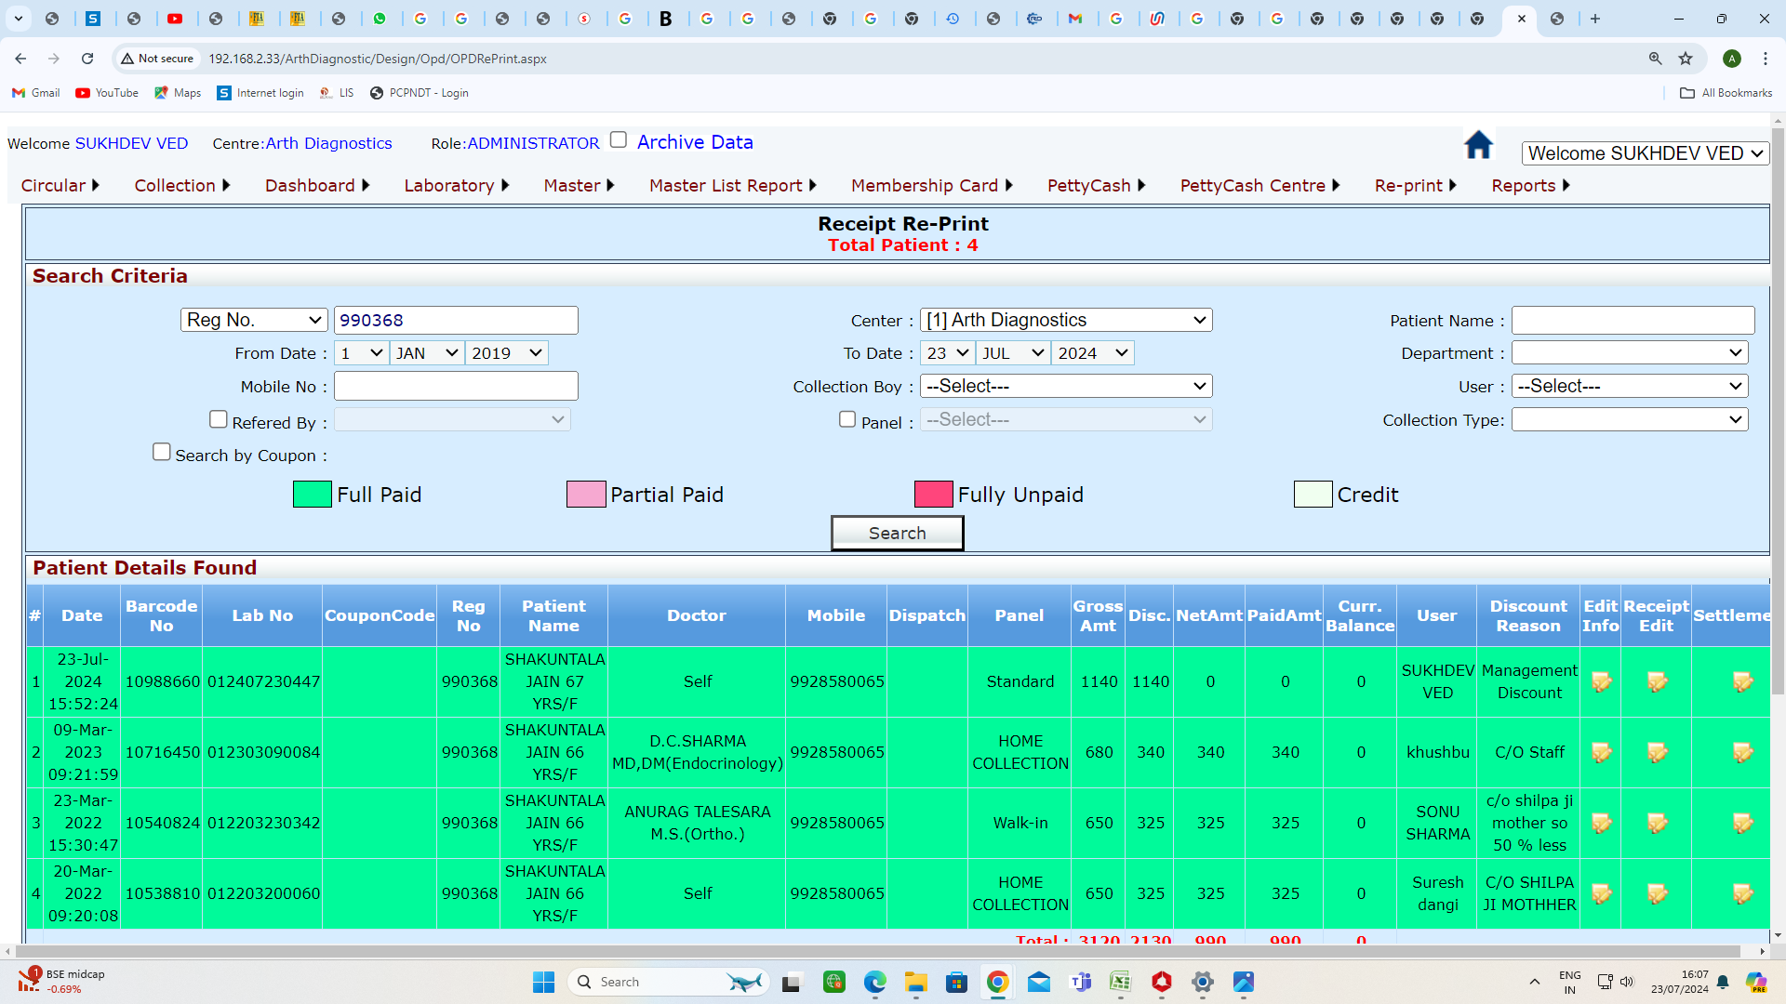
Task: Click Receipt Edit icon for row 2
Action: click(x=1657, y=753)
